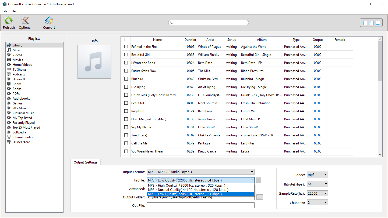The width and height of the screenshot is (388, 218).
Task: Select the Podcasts playlist
Action: [x=34, y=74]
